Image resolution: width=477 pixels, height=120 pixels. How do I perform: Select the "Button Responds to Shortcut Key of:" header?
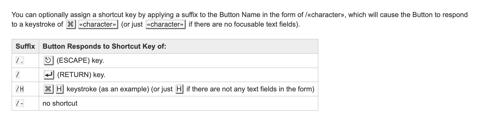click(104, 46)
